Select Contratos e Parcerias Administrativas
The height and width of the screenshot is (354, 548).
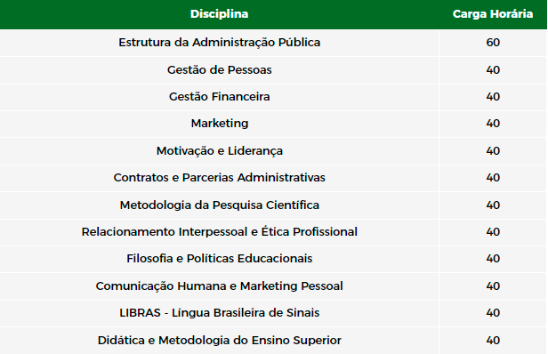coord(219,178)
